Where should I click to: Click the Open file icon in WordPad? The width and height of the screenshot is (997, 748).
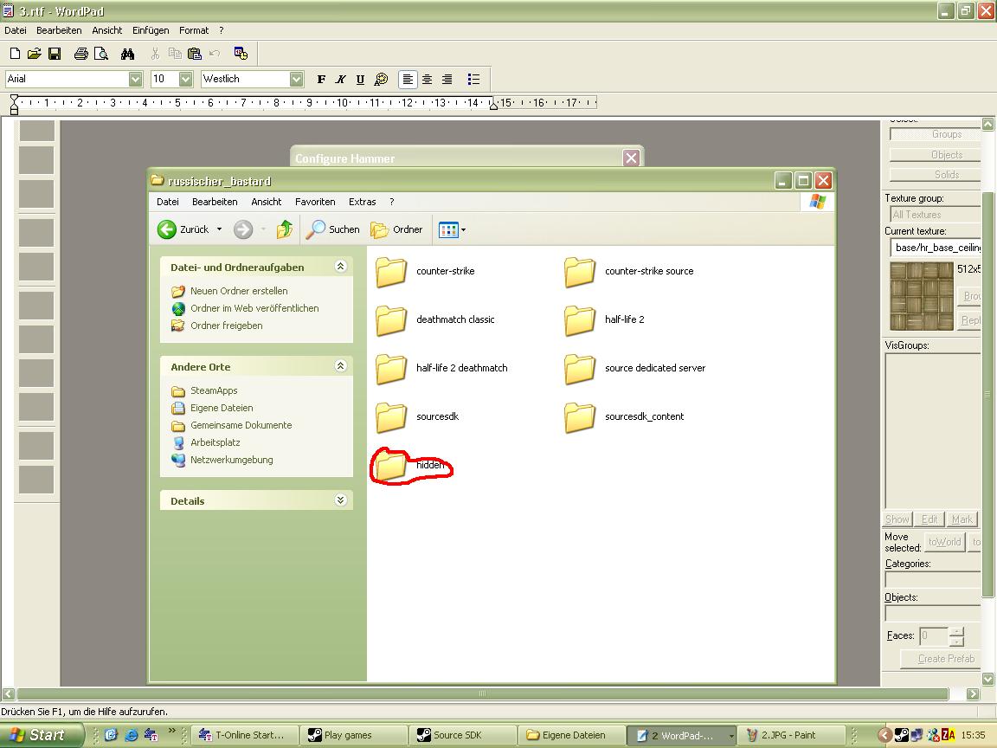[35, 54]
